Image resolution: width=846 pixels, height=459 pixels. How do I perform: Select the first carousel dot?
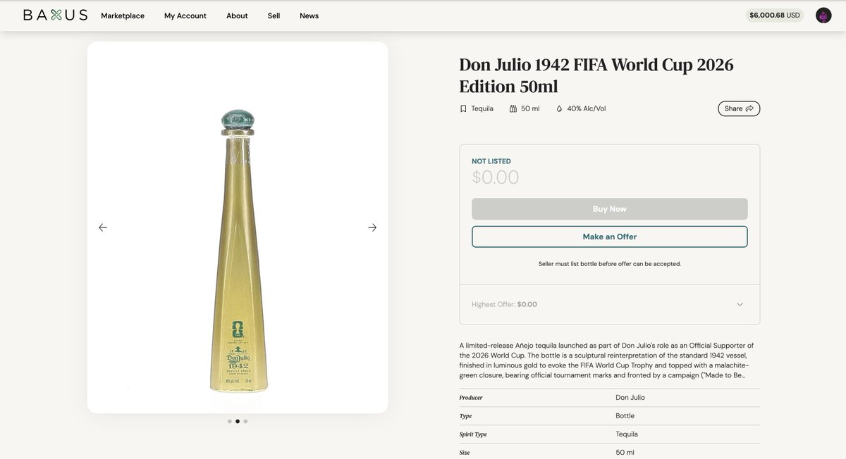[230, 421]
